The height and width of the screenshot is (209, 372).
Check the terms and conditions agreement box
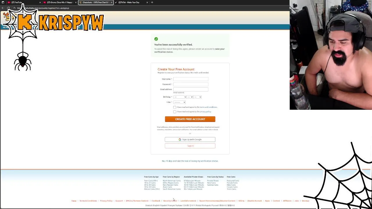click(x=175, y=107)
